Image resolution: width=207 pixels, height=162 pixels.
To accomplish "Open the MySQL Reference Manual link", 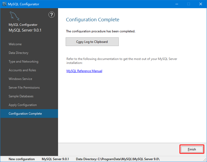I will (84, 71).
